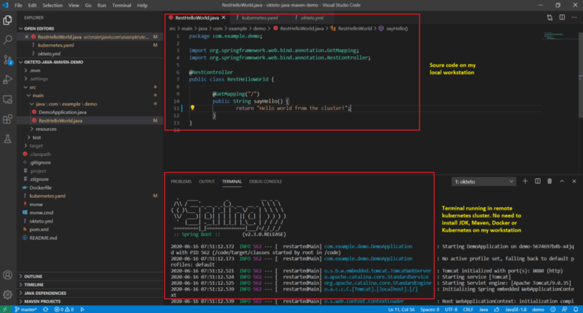
Task: Change indentation via Spaces: 8
Action: tap(430, 309)
